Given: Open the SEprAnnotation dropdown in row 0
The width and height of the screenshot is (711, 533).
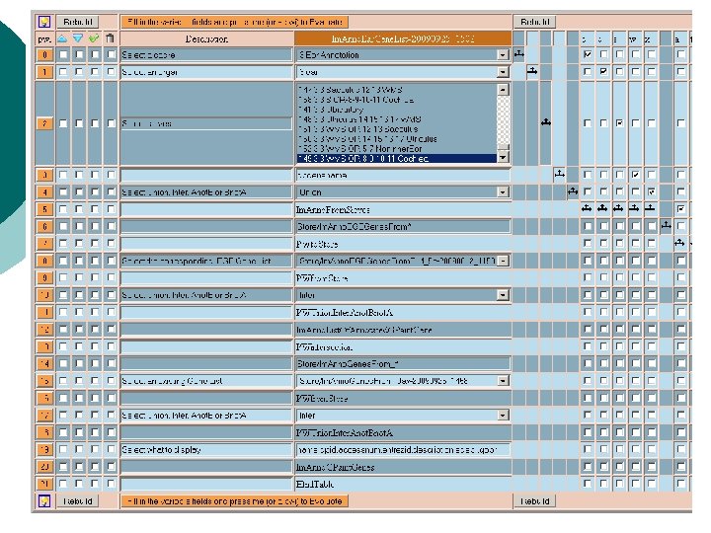Looking at the screenshot, I should tap(503, 55).
